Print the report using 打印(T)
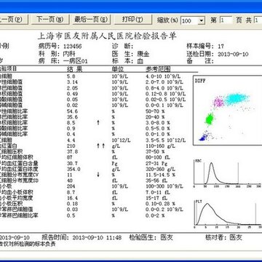 point(132,20)
